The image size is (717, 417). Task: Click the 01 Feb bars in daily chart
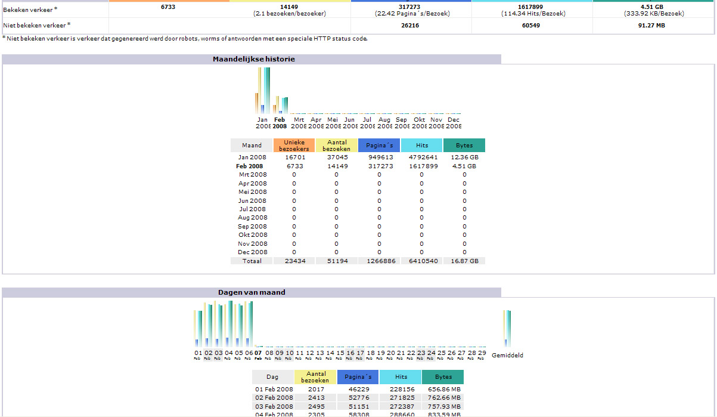tap(198, 328)
